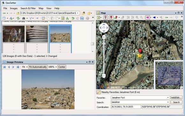Click the green refresh arrows icon
This screenshot has height=116, width=185.
18,18
